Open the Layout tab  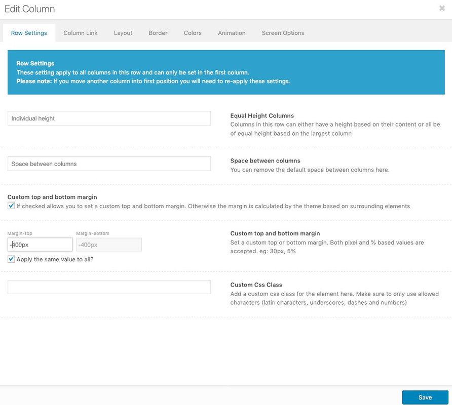(123, 33)
